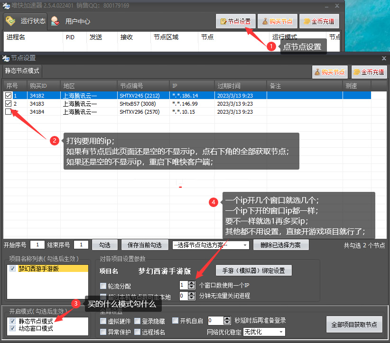Click 删除已选择方案 button
Screen dimensions: 390x343
point(281,245)
